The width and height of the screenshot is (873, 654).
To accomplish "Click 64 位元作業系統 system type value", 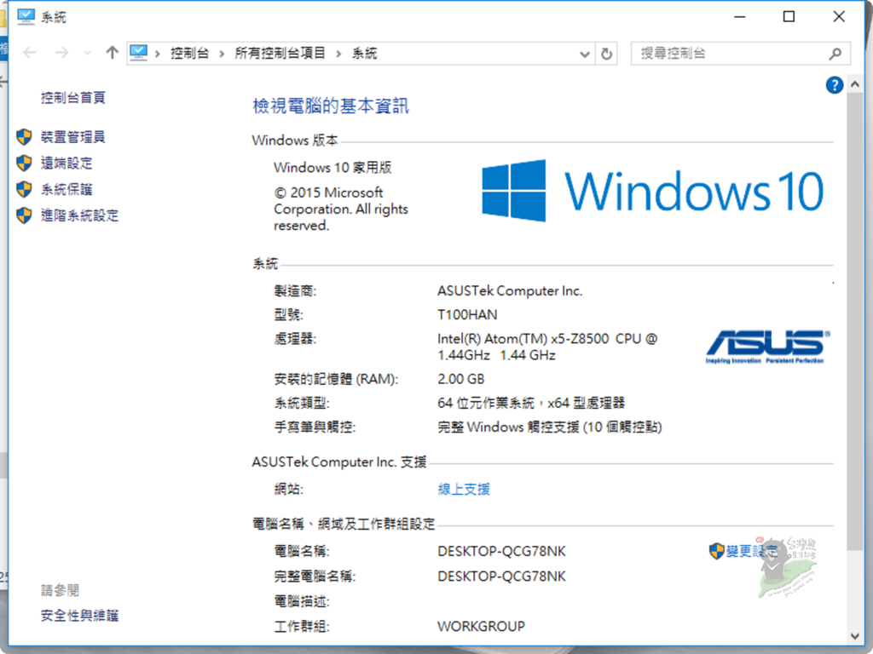I will click(531, 403).
